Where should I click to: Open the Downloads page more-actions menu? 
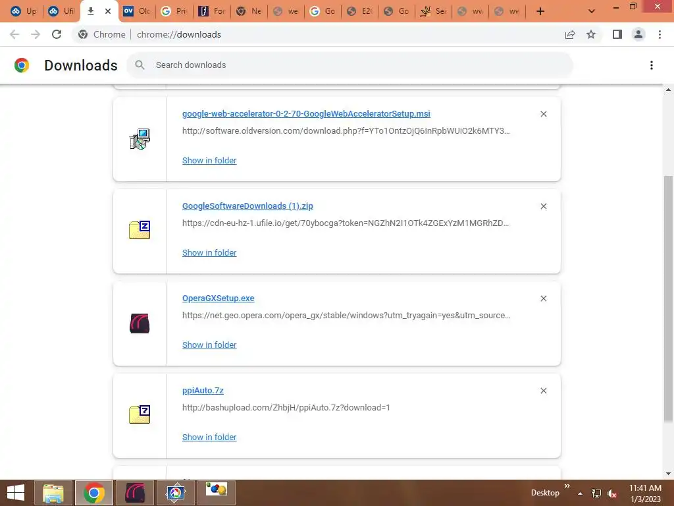click(652, 65)
